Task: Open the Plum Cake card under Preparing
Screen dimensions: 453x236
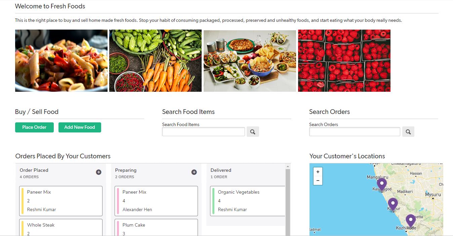Action: pos(156,227)
